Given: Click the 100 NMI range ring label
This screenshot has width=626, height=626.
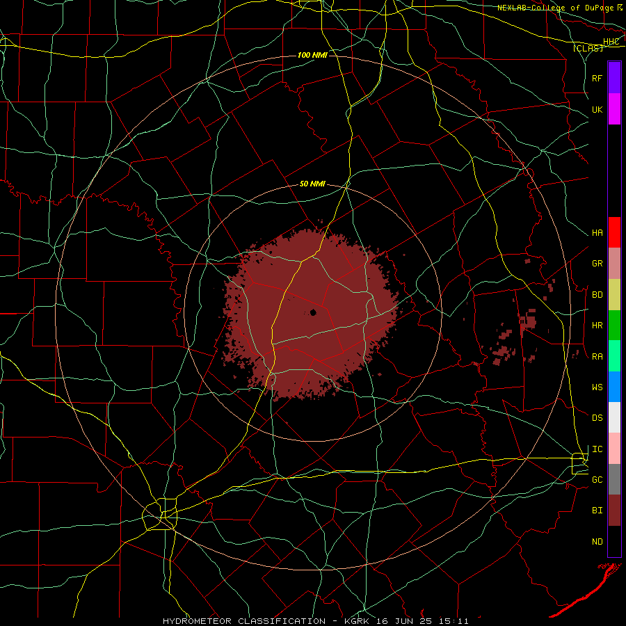Looking at the screenshot, I should coord(312,55).
